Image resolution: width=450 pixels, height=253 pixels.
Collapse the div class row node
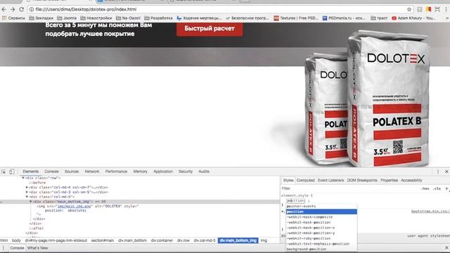23,178
